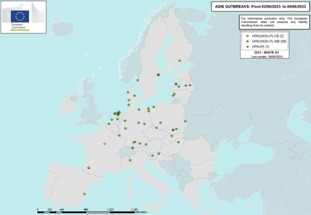This screenshot has height=215, width=311.
Task: Click the green star marker in southern Norway
Action: pyautogui.click(x=138, y=80)
